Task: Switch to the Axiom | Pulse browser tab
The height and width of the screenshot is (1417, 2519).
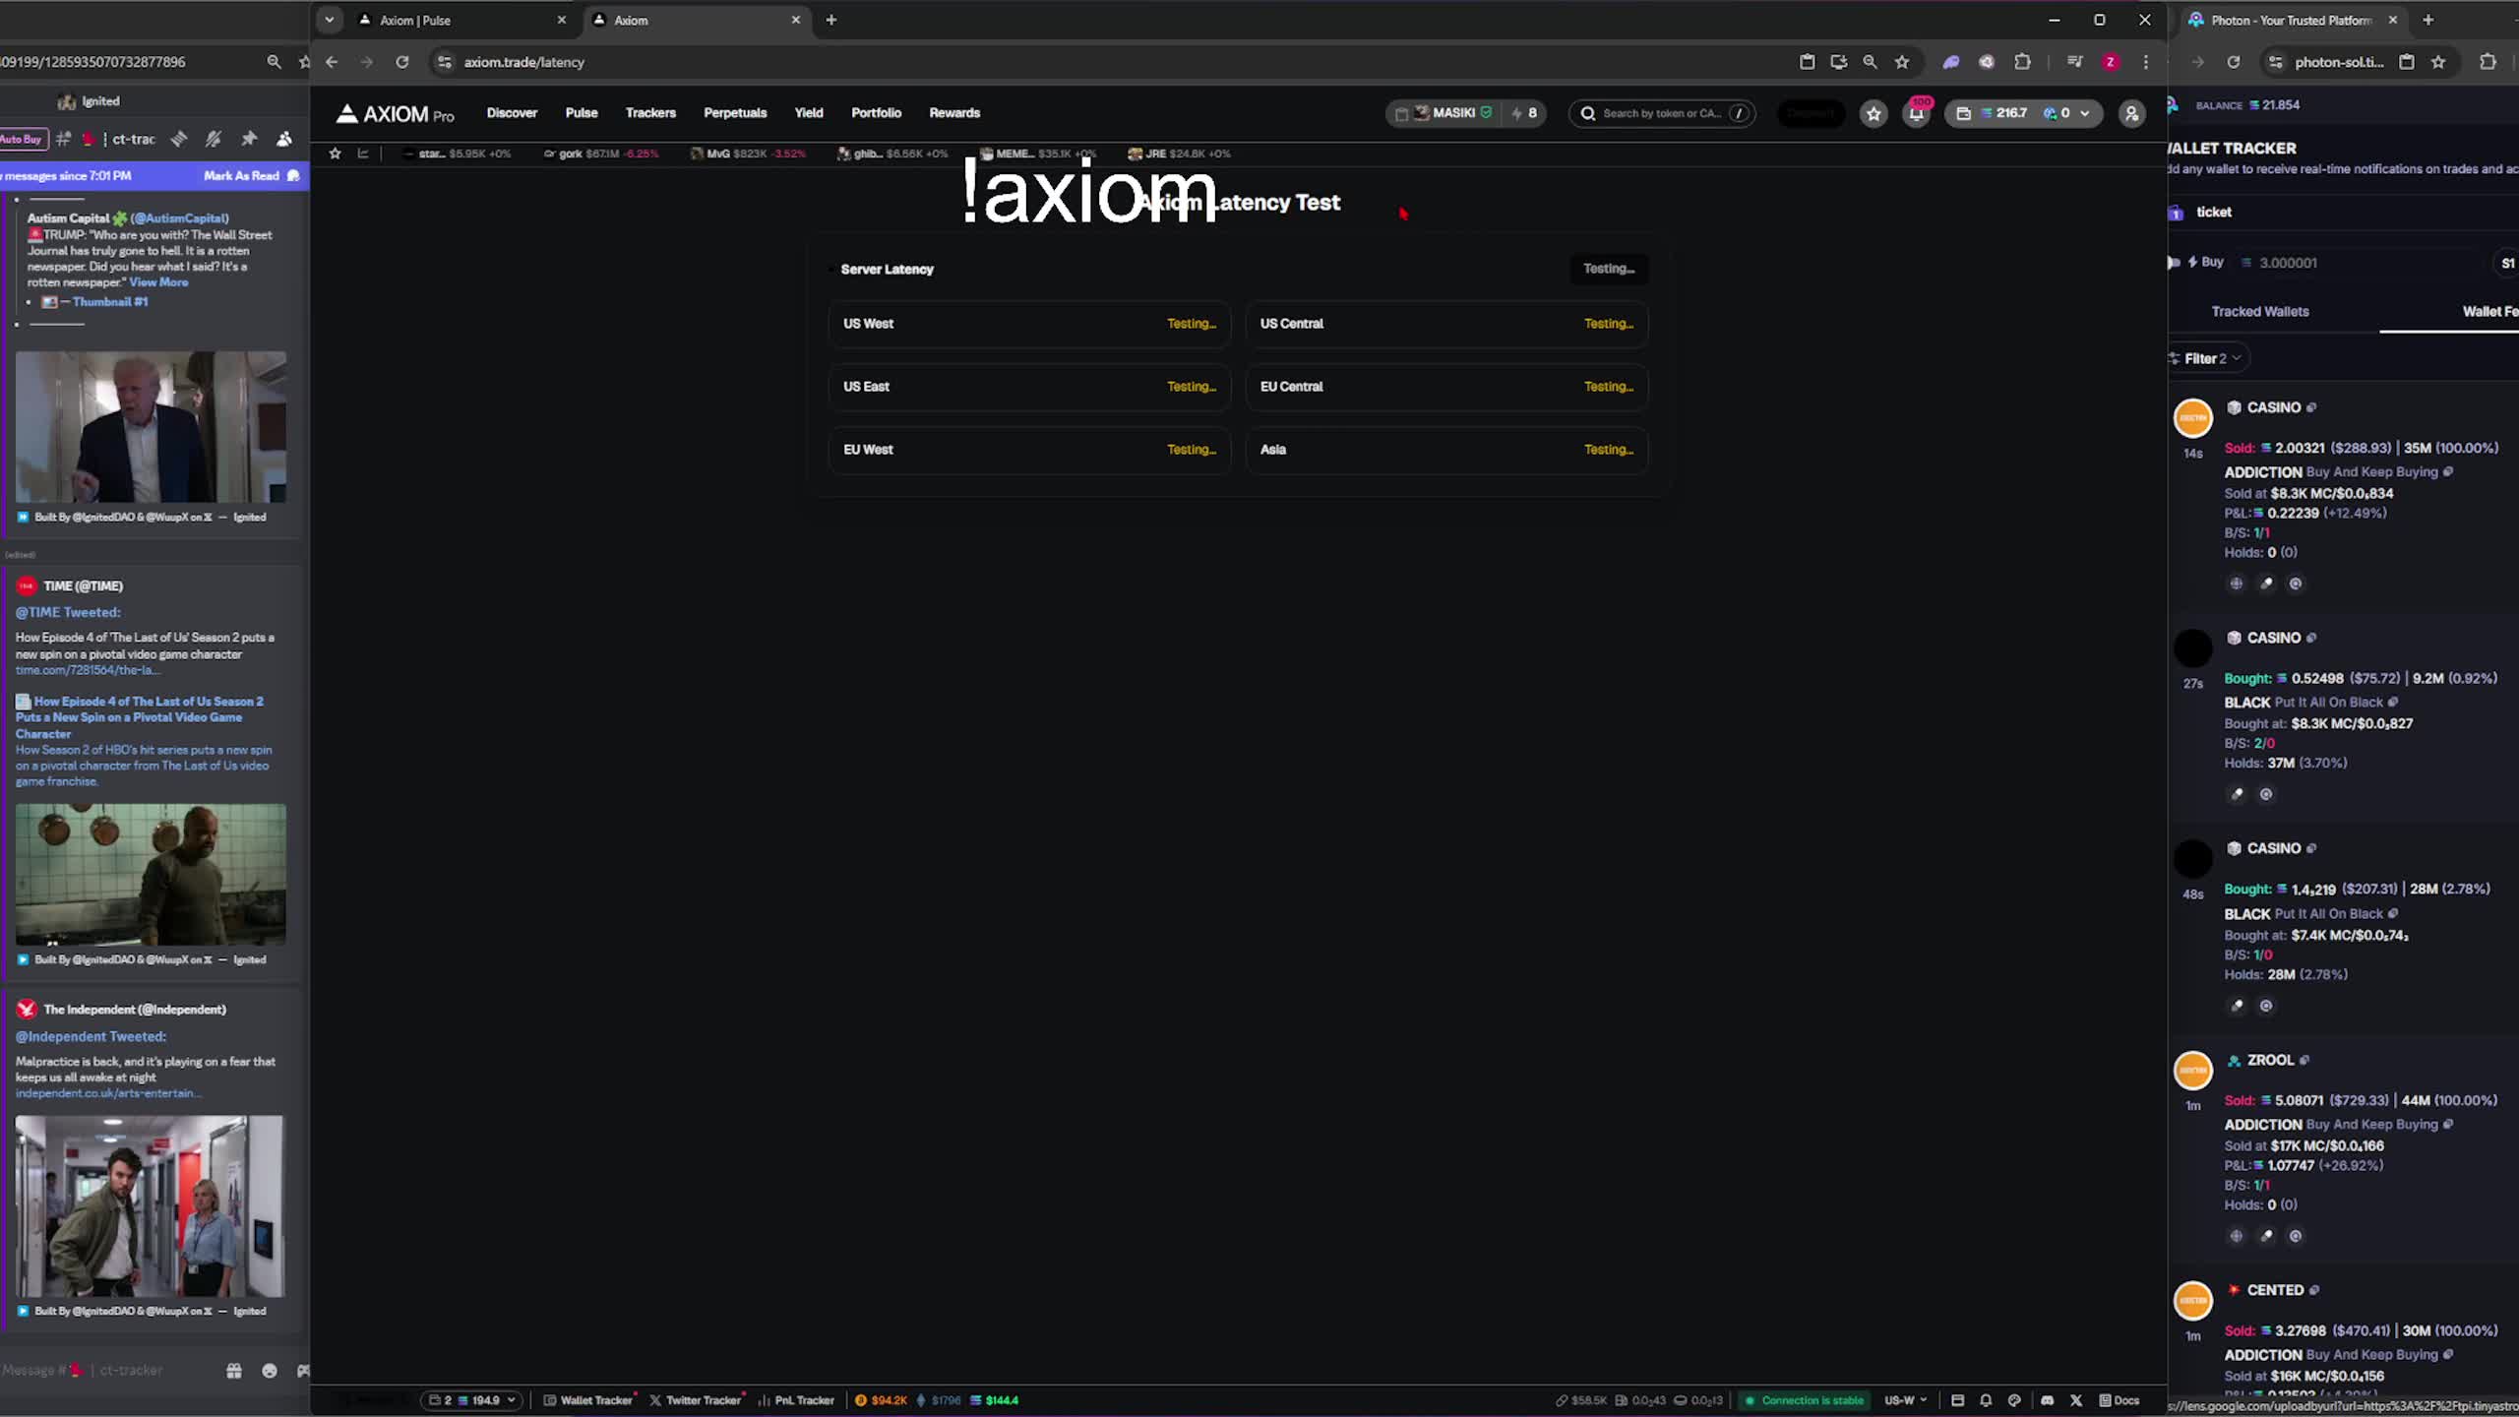Action: point(463,20)
